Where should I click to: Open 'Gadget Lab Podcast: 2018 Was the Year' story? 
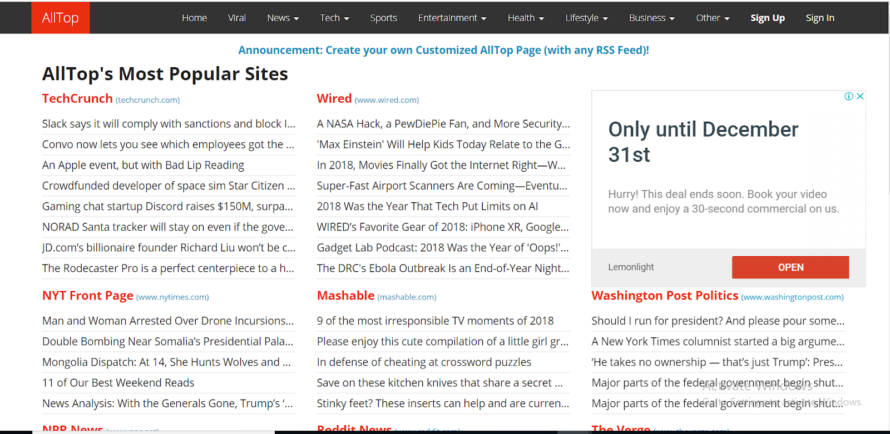click(x=443, y=247)
